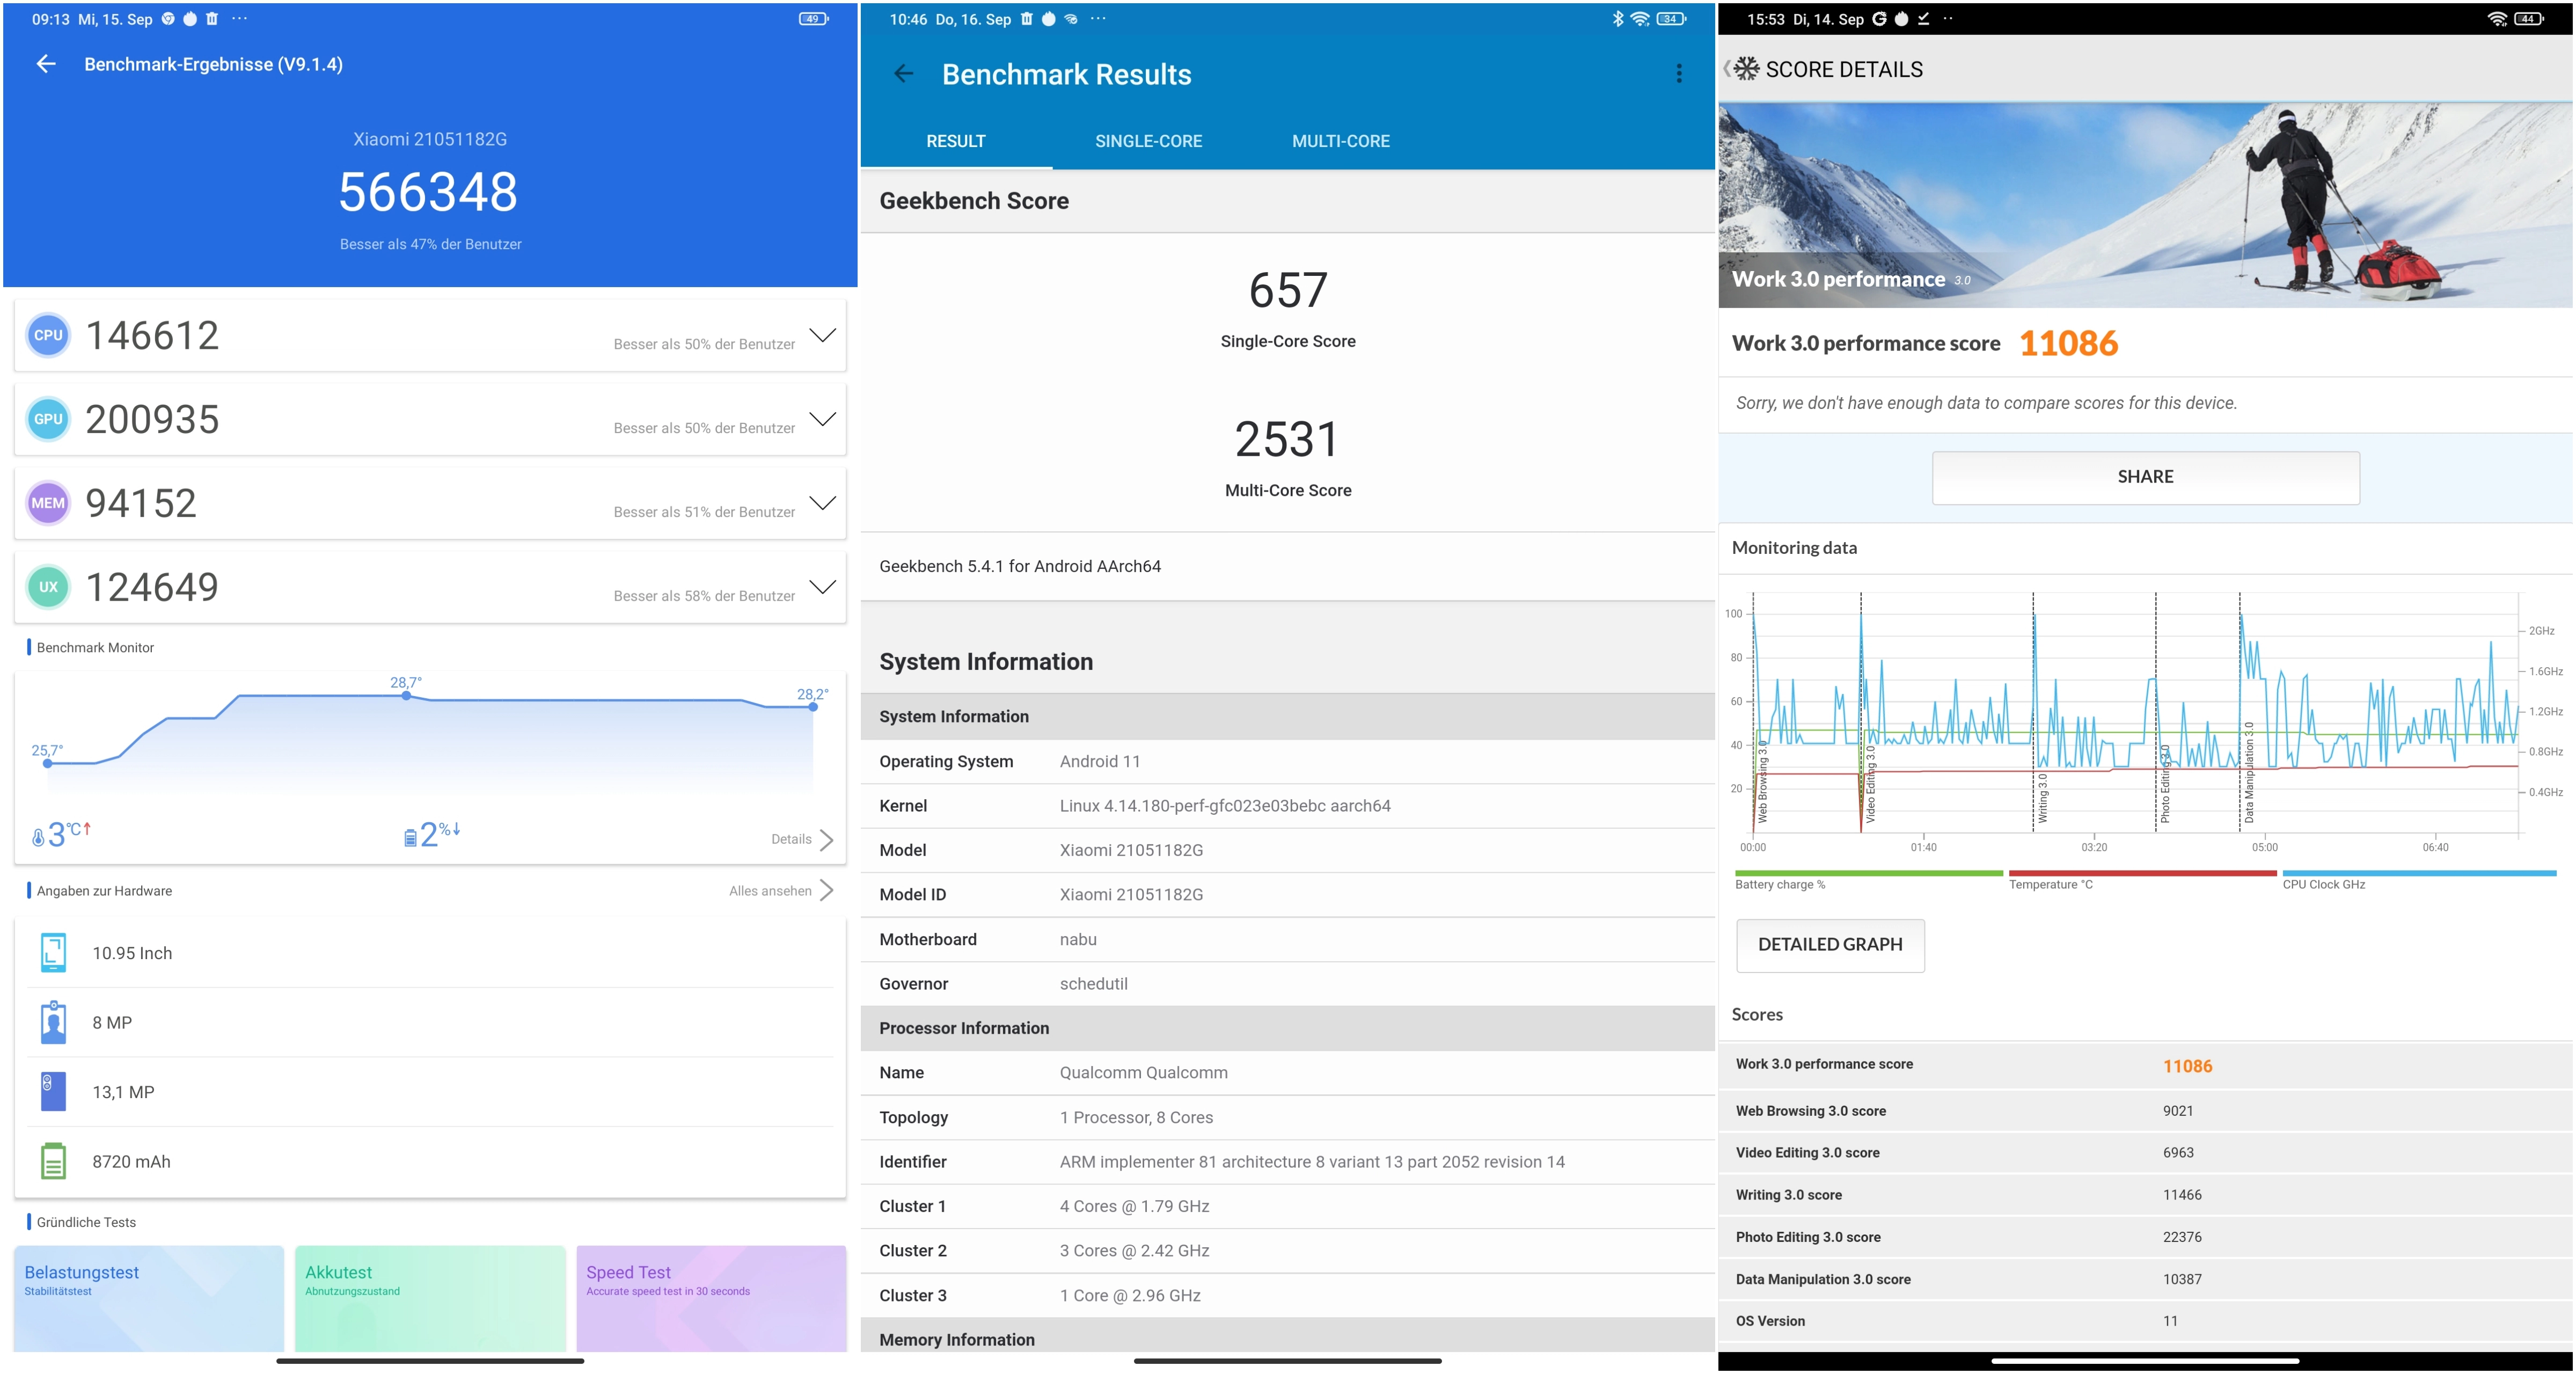The height and width of the screenshot is (1374, 2576).
Task: Start the Speed Test card
Action: (x=711, y=1298)
